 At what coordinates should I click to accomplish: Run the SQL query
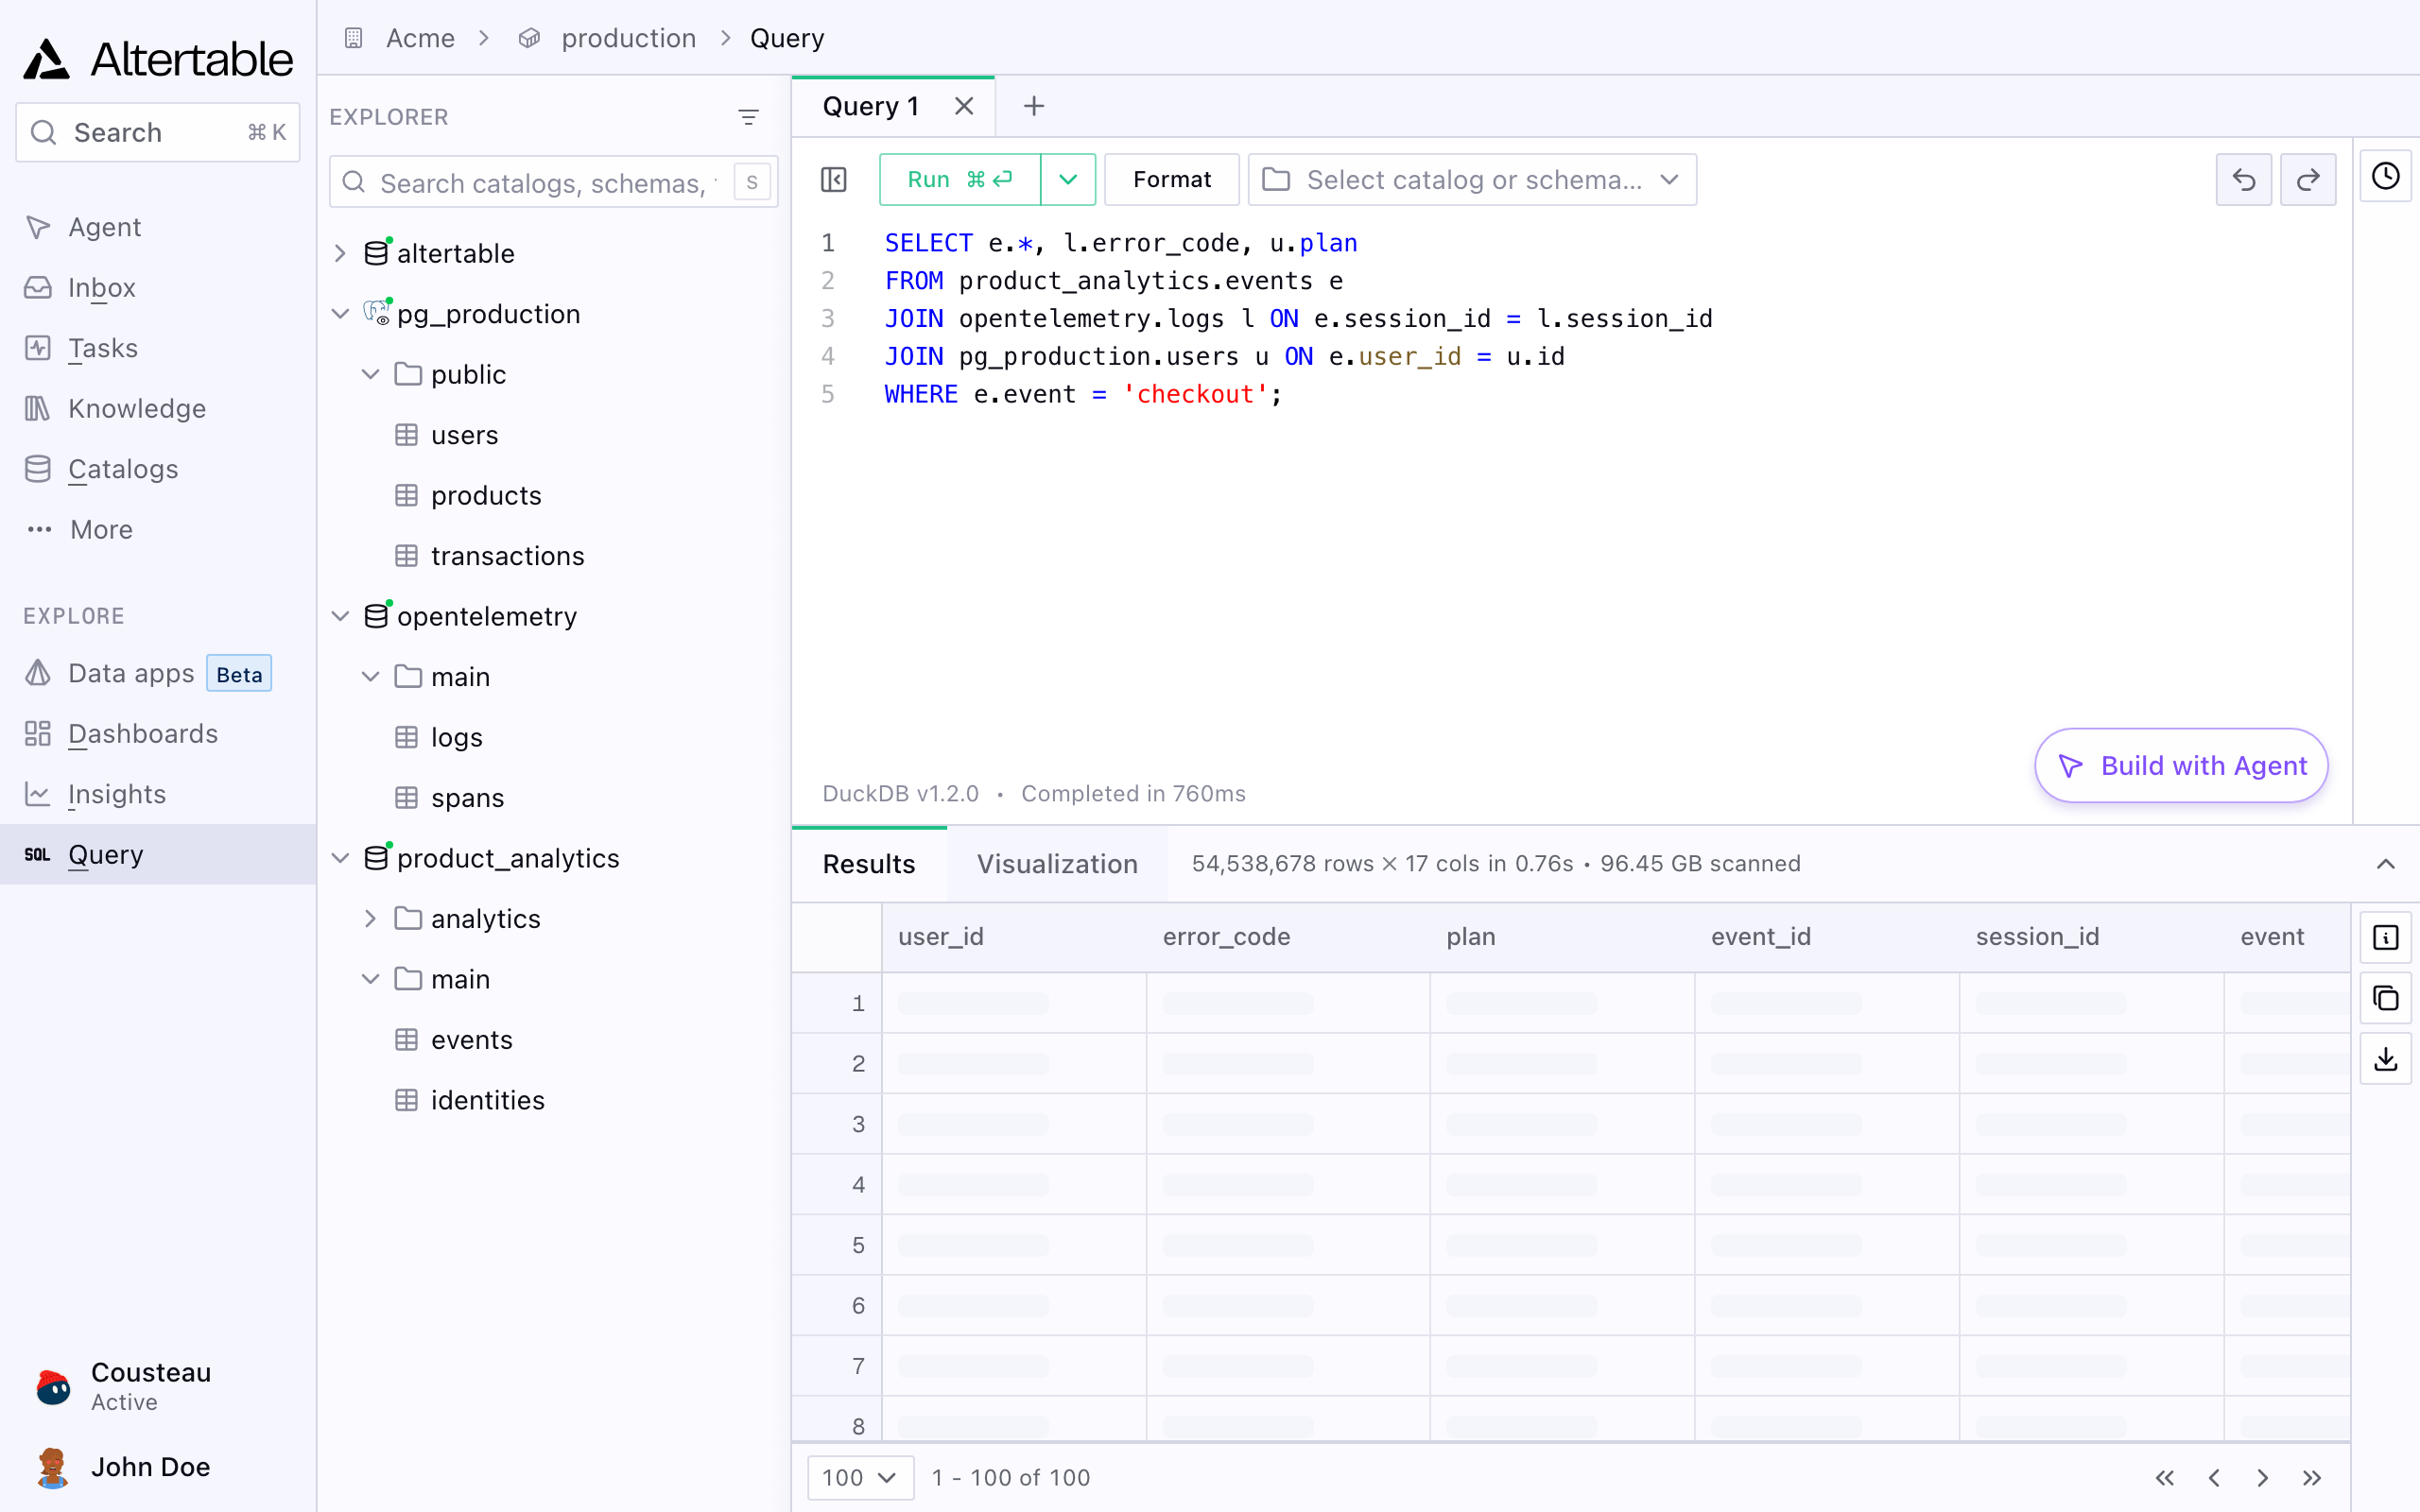[960, 180]
